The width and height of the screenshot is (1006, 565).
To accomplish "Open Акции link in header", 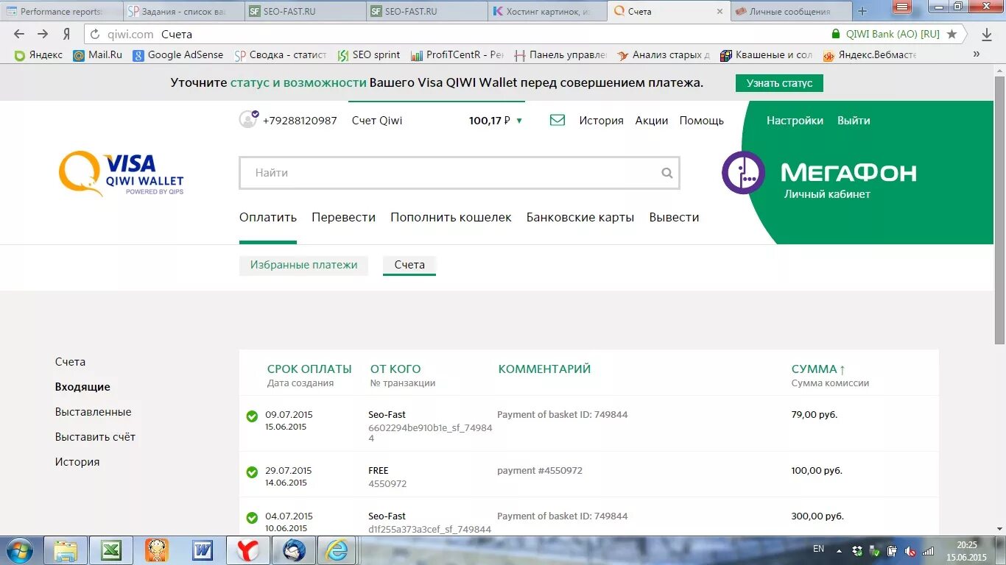I will pos(652,121).
